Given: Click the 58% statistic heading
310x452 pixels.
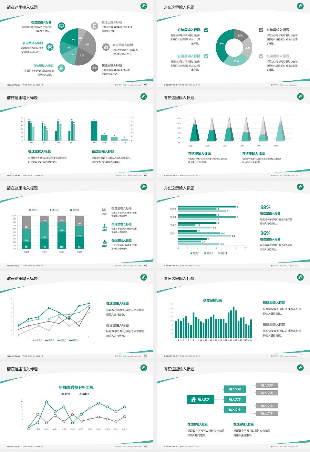Looking at the screenshot, I should tap(265, 207).
